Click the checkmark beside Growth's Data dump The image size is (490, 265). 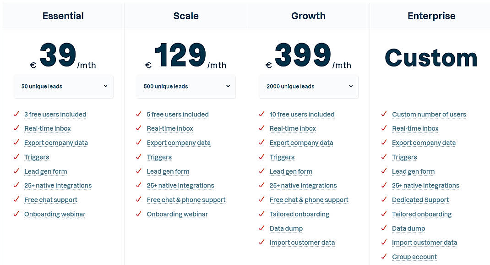(261, 229)
